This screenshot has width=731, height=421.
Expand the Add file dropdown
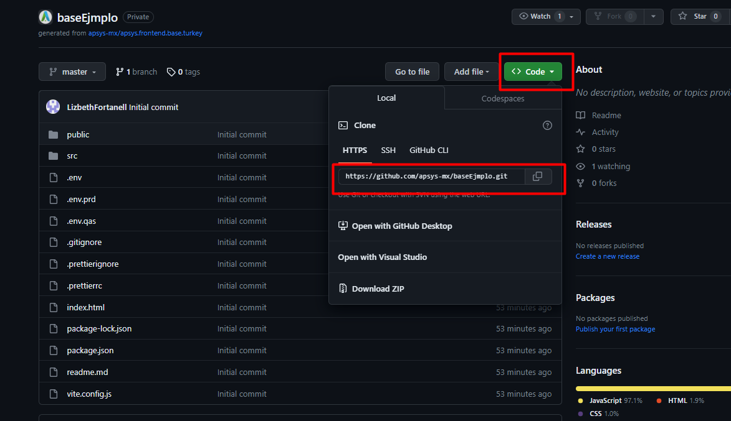point(471,72)
